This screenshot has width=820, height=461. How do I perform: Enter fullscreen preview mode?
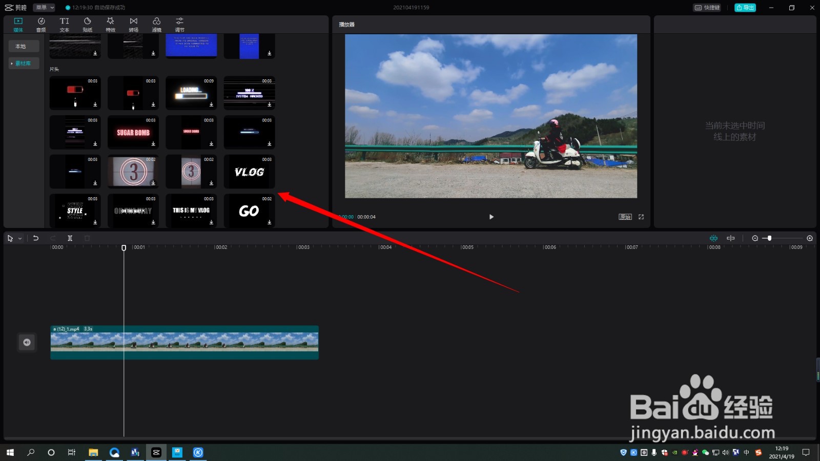tap(641, 217)
